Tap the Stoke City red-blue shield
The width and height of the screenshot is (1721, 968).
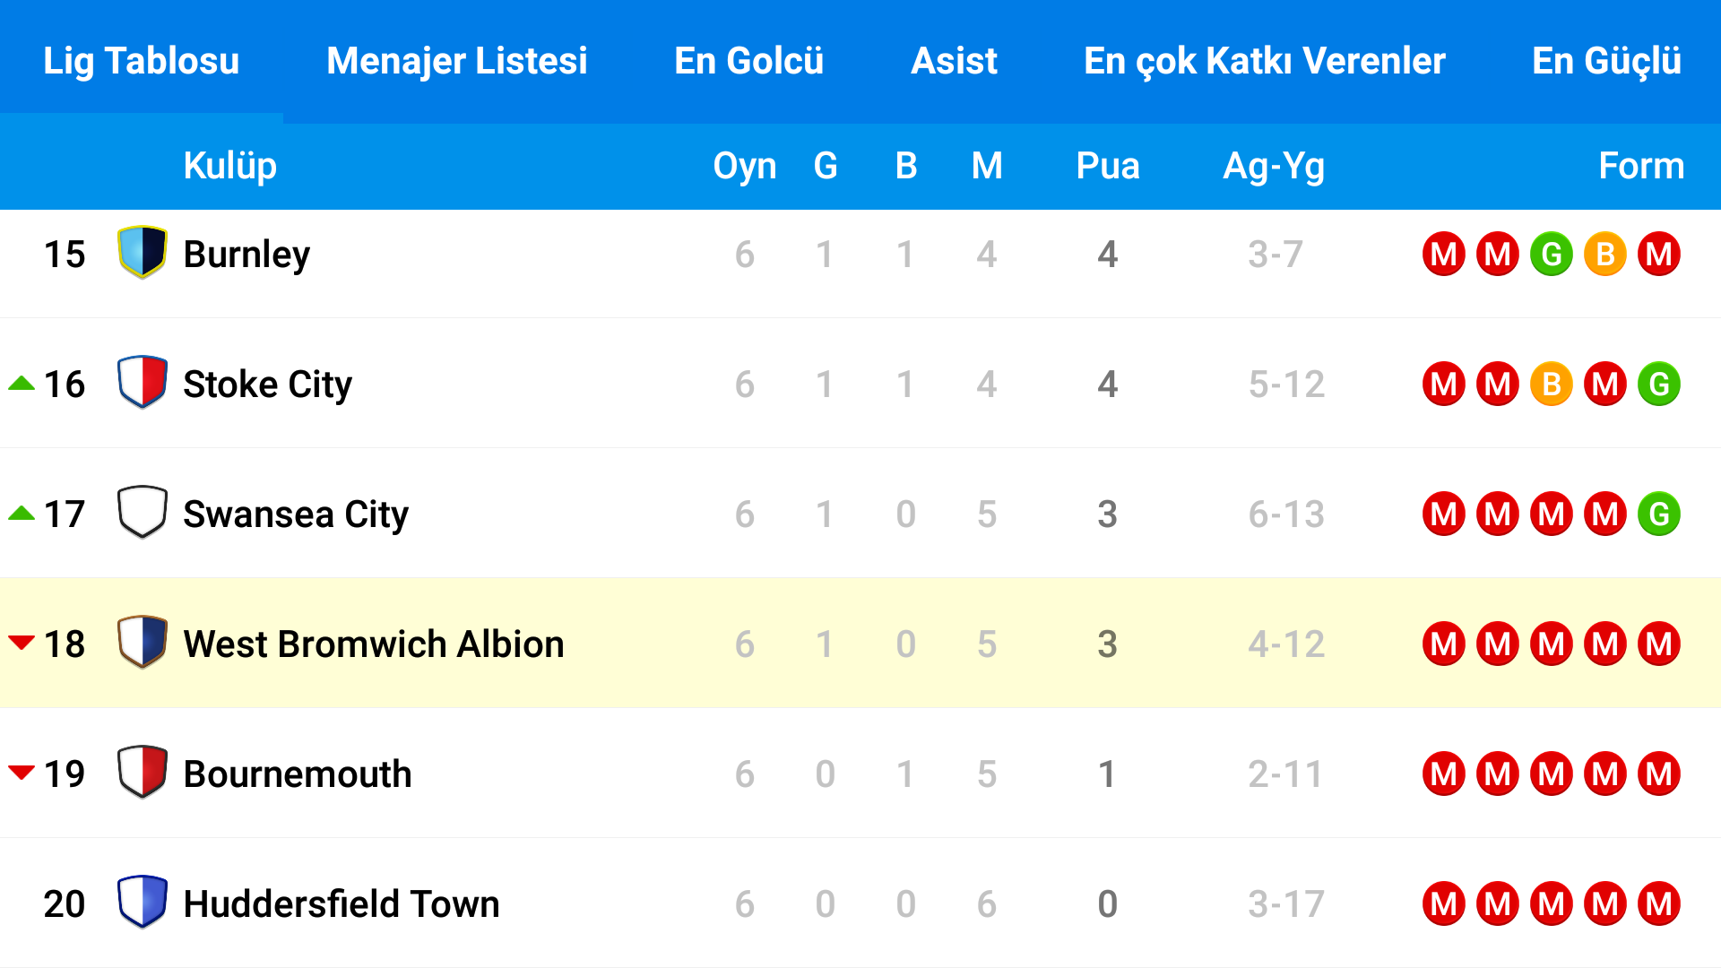coord(142,383)
